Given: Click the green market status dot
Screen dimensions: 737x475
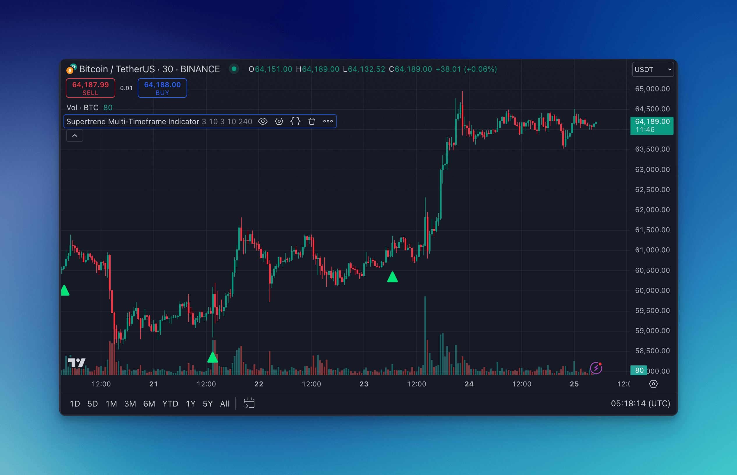Looking at the screenshot, I should [x=234, y=69].
